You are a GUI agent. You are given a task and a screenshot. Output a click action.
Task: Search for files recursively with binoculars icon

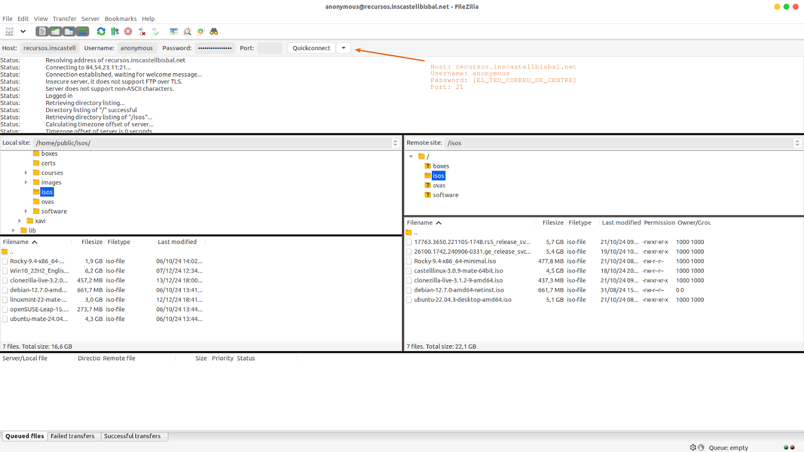[x=214, y=32]
